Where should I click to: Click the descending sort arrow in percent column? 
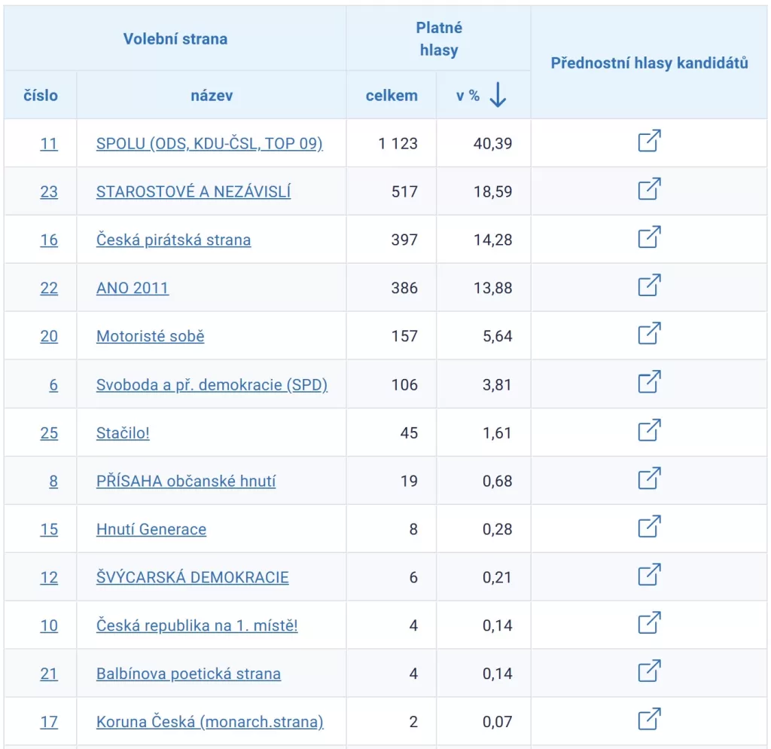pyautogui.click(x=498, y=95)
